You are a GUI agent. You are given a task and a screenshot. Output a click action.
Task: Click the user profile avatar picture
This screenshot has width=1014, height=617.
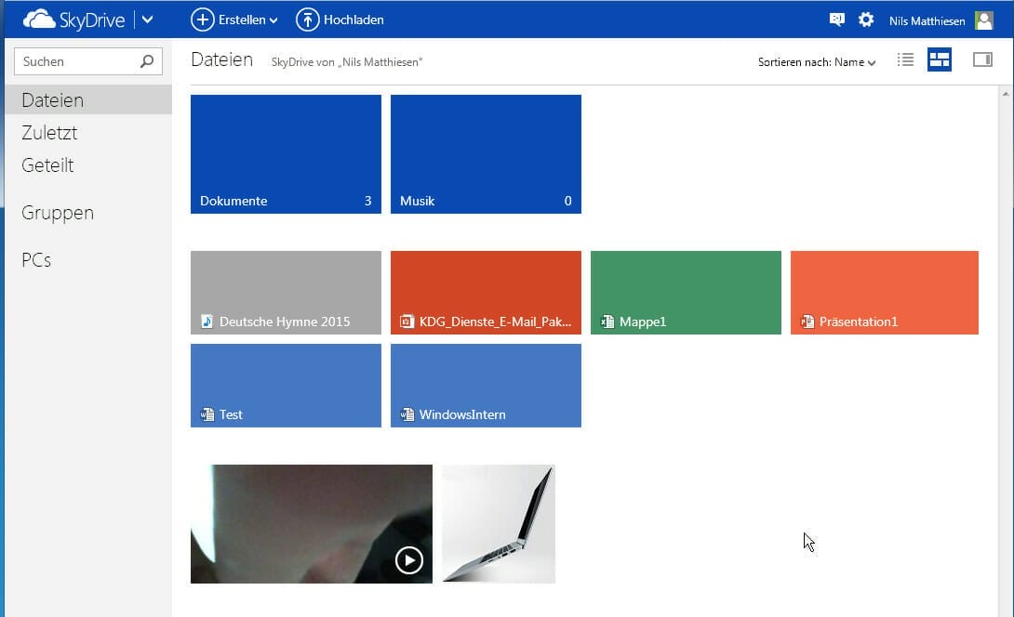tap(983, 20)
